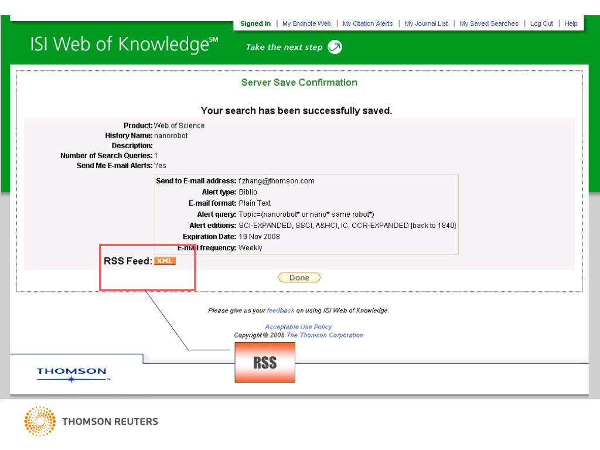Click the History Name value nanorobot
This screenshot has height=450, width=600.
pyautogui.click(x=171, y=135)
